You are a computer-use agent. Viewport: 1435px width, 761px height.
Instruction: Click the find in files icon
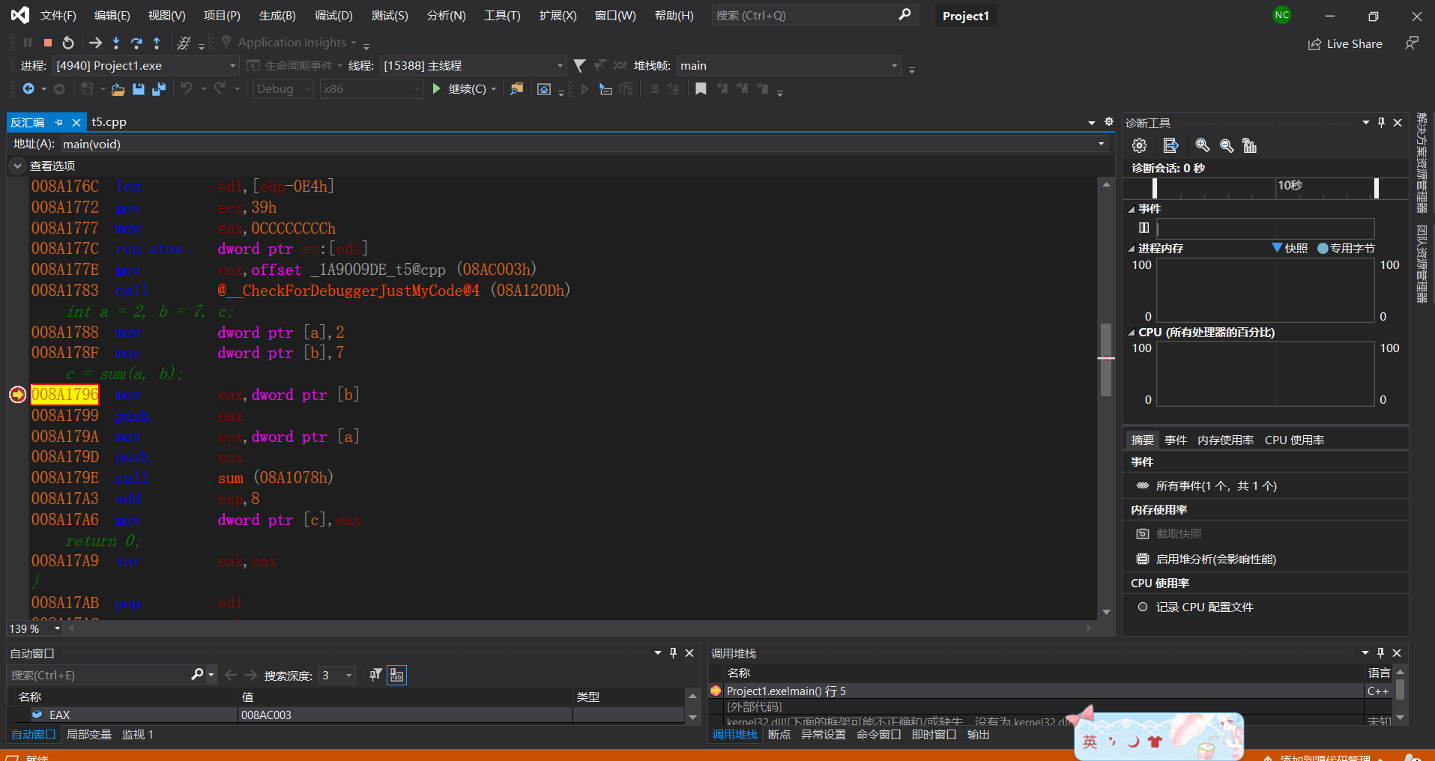click(x=517, y=89)
